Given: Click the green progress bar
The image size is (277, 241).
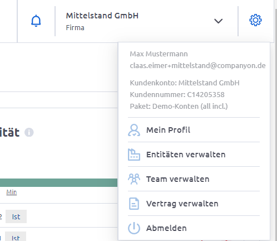Looking at the screenshot, I should coord(58,182).
